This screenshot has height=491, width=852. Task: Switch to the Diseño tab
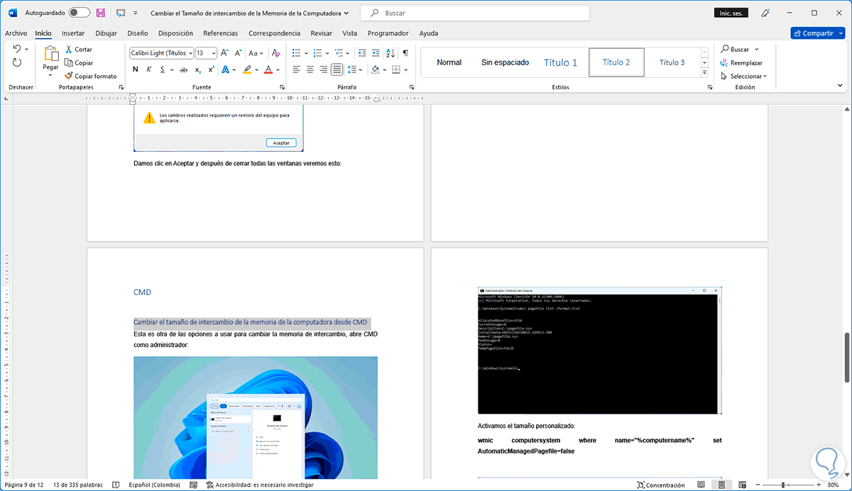[x=138, y=33]
